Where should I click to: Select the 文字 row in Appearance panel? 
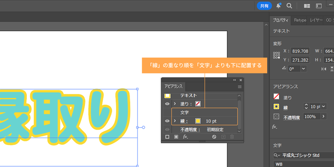[x=204, y=113]
